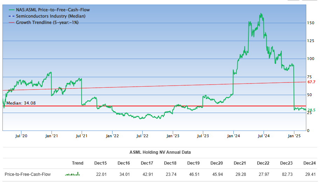Click the Price-to-Free-Cash-Flow trend sparkline
Viewport: 335px width, 186px height.
tap(73, 174)
